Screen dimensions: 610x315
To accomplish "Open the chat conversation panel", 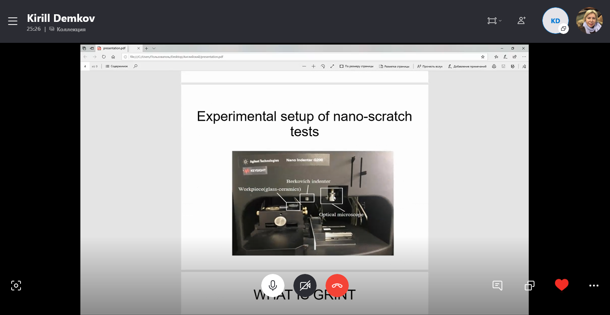I will pyautogui.click(x=497, y=286).
